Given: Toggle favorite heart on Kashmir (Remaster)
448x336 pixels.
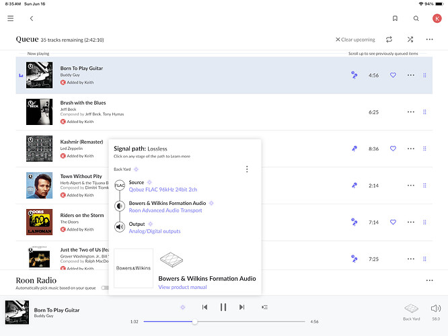Looking at the screenshot, I should (x=393, y=149).
